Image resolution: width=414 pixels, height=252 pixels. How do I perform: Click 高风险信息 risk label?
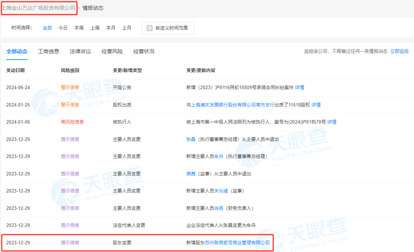pyautogui.click(x=72, y=122)
